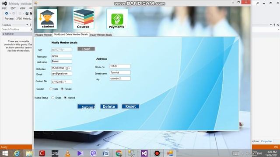Click the House no input field

[120, 66]
